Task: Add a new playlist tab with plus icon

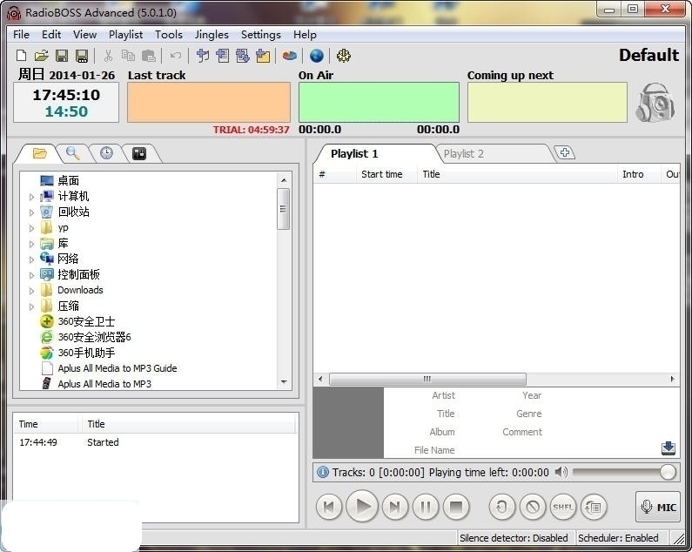Action: click(x=564, y=152)
